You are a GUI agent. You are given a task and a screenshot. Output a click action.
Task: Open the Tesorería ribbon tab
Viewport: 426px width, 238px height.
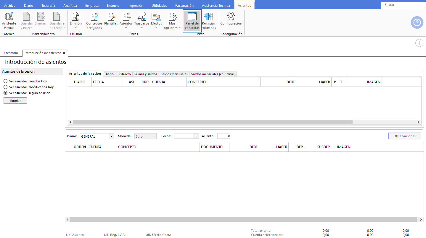pos(48,5)
